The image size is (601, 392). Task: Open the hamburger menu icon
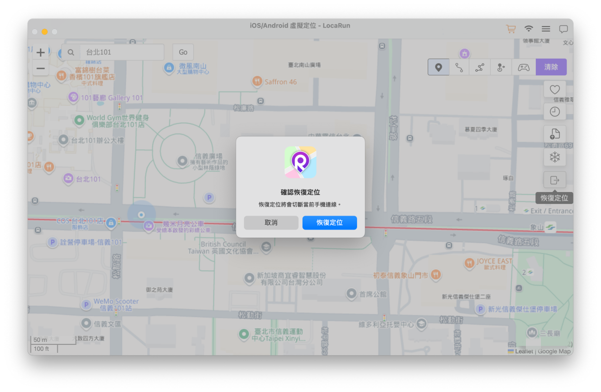pyautogui.click(x=546, y=29)
